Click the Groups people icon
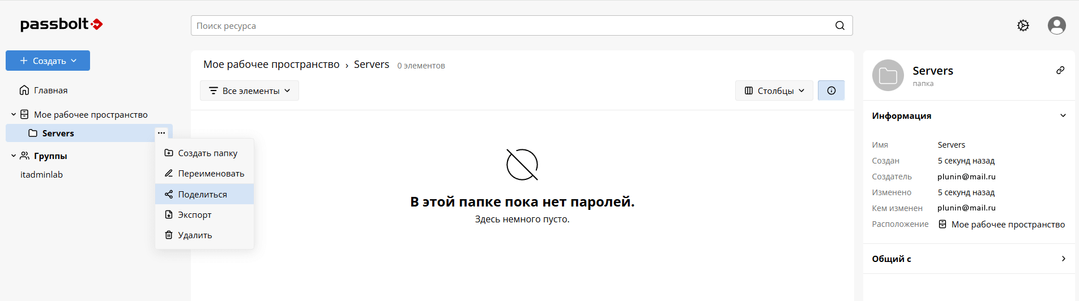Viewport: 1079px width, 301px height. click(x=24, y=156)
